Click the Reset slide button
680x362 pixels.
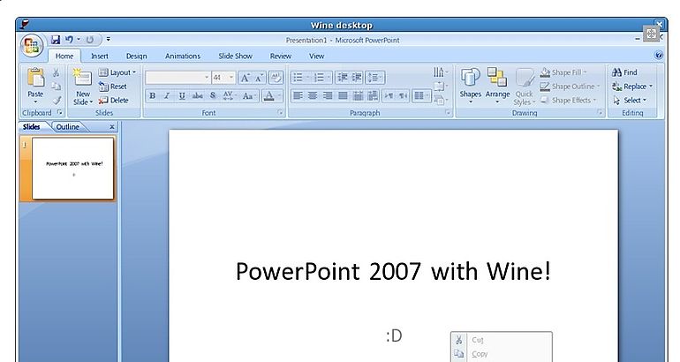[113, 87]
